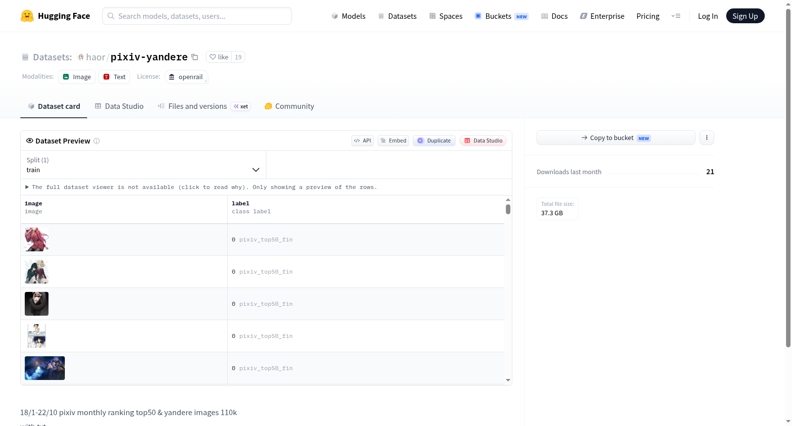Image resolution: width=792 pixels, height=426 pixels.
Task: Visit the Enterprise page
Action: [602, 16]
